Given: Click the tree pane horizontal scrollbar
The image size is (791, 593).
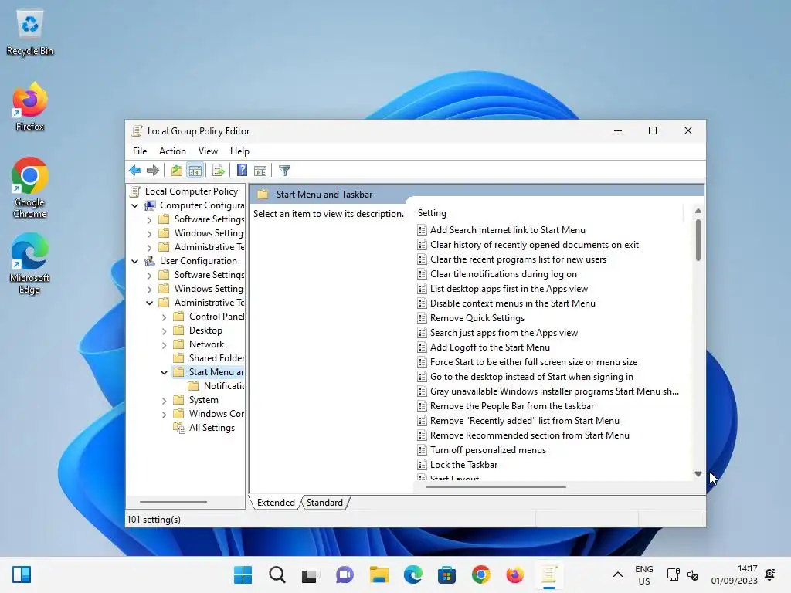Looking at the screenshot, I should (173, 502).
